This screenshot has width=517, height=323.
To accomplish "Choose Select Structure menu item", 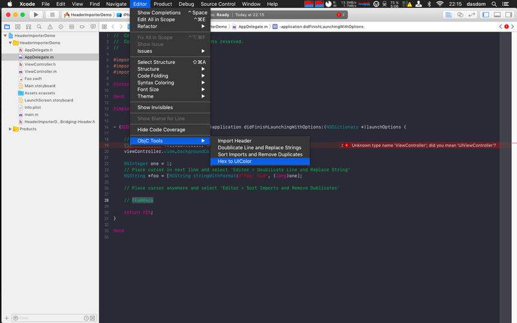I will point(170,62).
